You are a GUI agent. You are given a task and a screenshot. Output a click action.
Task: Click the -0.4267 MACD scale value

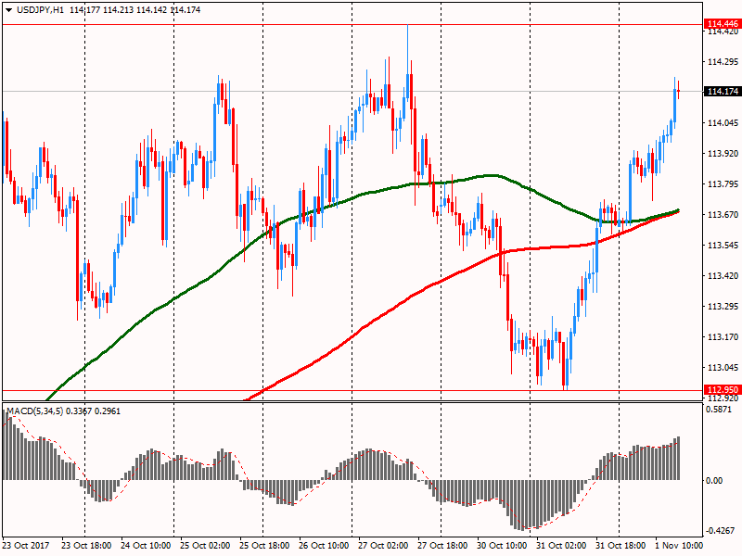click(720, 531)
